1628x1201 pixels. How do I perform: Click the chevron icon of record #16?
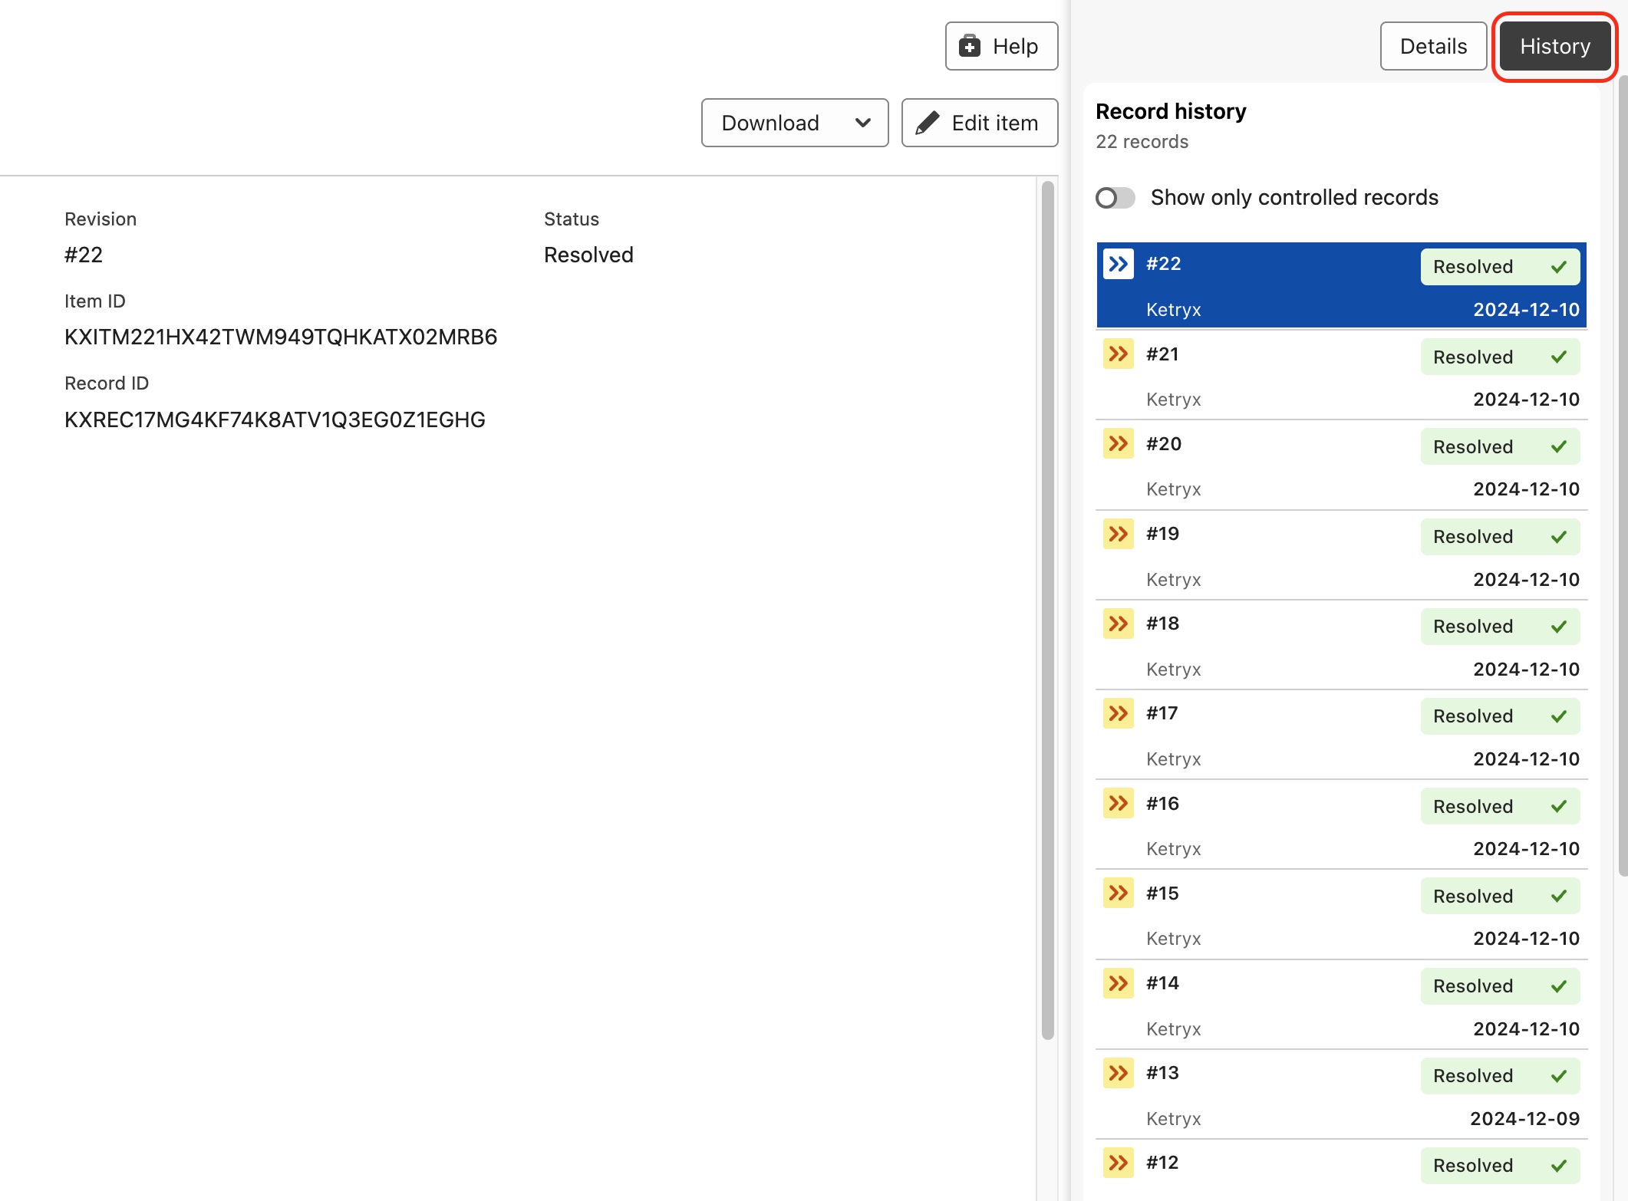(1119, 804)
